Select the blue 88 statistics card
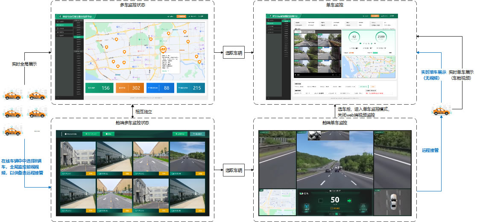This screenshot has height=222, width=480. 160,88
